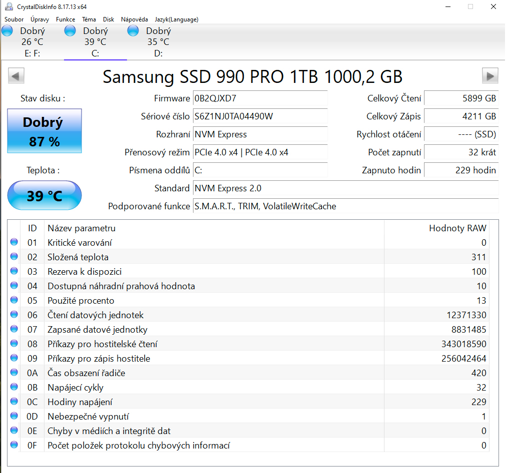Click status icon beside Nebezpečné vypnutí row
Image resolution: width=508 pixels, height=473 pixels.
14,417
